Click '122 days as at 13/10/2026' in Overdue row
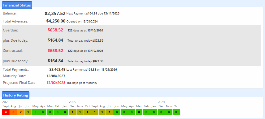The image size is (265, 119). pyautogui.click(x=85, y=31)
